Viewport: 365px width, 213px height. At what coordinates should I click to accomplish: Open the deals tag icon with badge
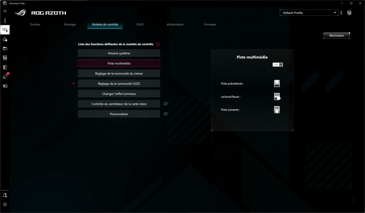(x=5, y=77)
